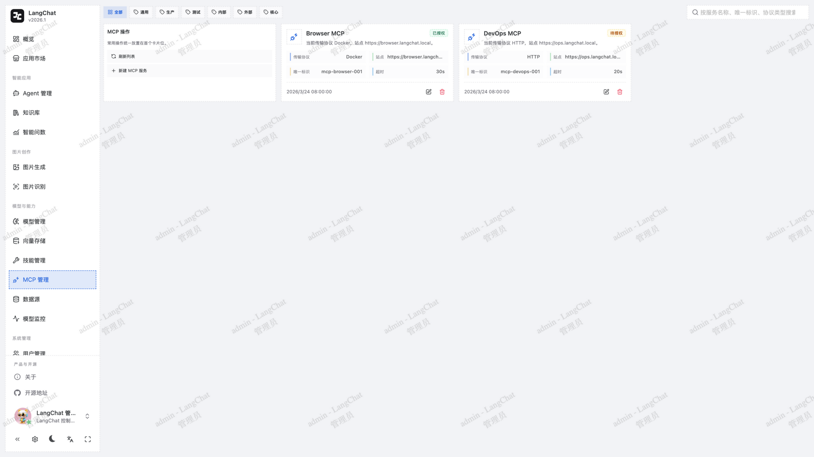Go to 应用市场 app market

[53, 58]
